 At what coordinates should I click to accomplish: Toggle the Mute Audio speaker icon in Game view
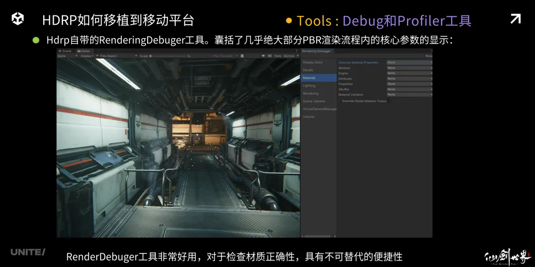(264, 55)
